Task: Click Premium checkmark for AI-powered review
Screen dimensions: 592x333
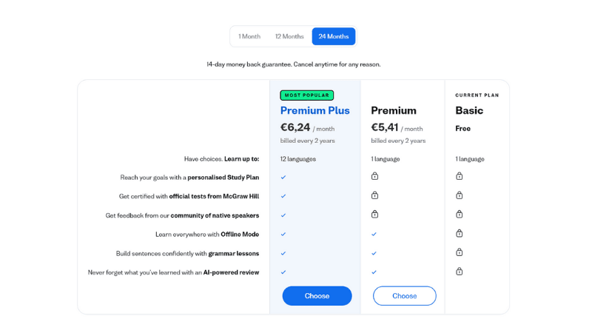Action: coord(374,272)
